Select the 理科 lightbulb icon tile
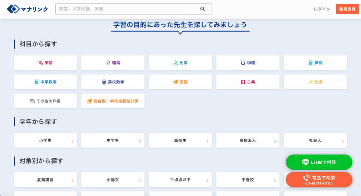 [x=113, y=63]
